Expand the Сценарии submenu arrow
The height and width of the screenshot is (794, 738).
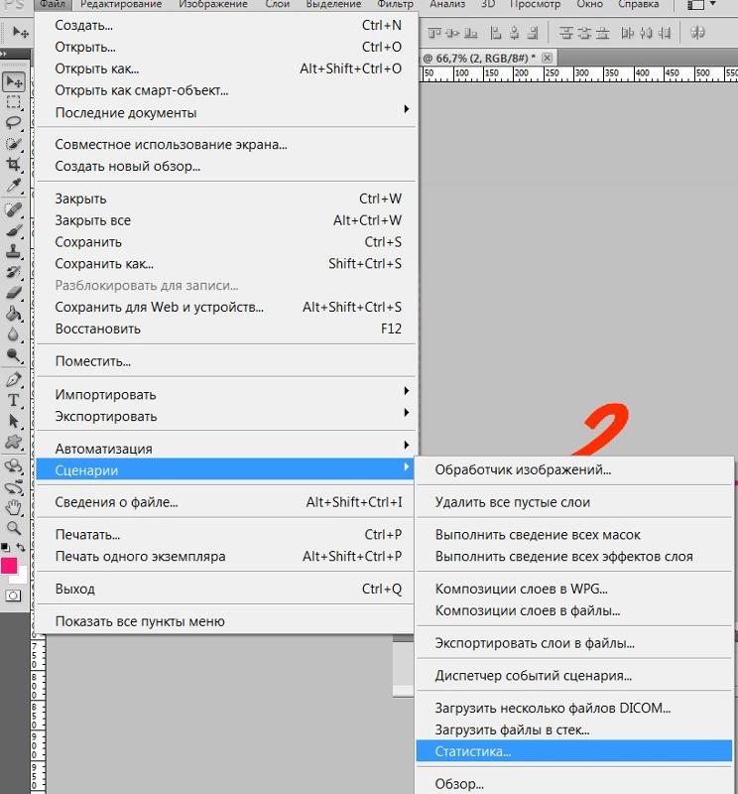[406, 466]
